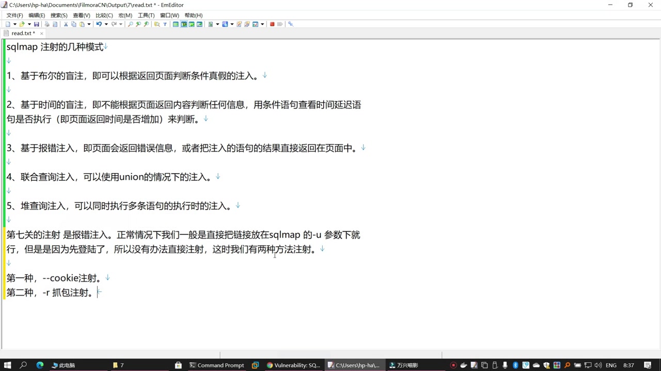Switch to Chrome 'Vulnerability: SQ...' window

pos(293,365)
